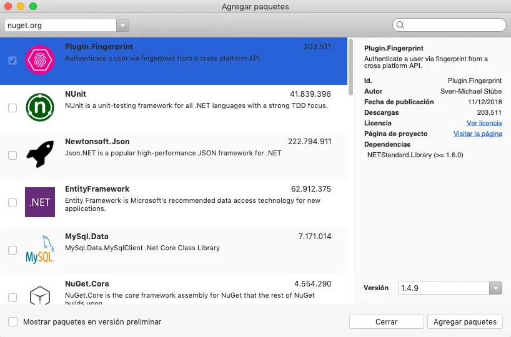The image size is (511, 337).
Task: Click the NuGet.Core cube icon
Action: pyautogui.click(x=40, y=295)
